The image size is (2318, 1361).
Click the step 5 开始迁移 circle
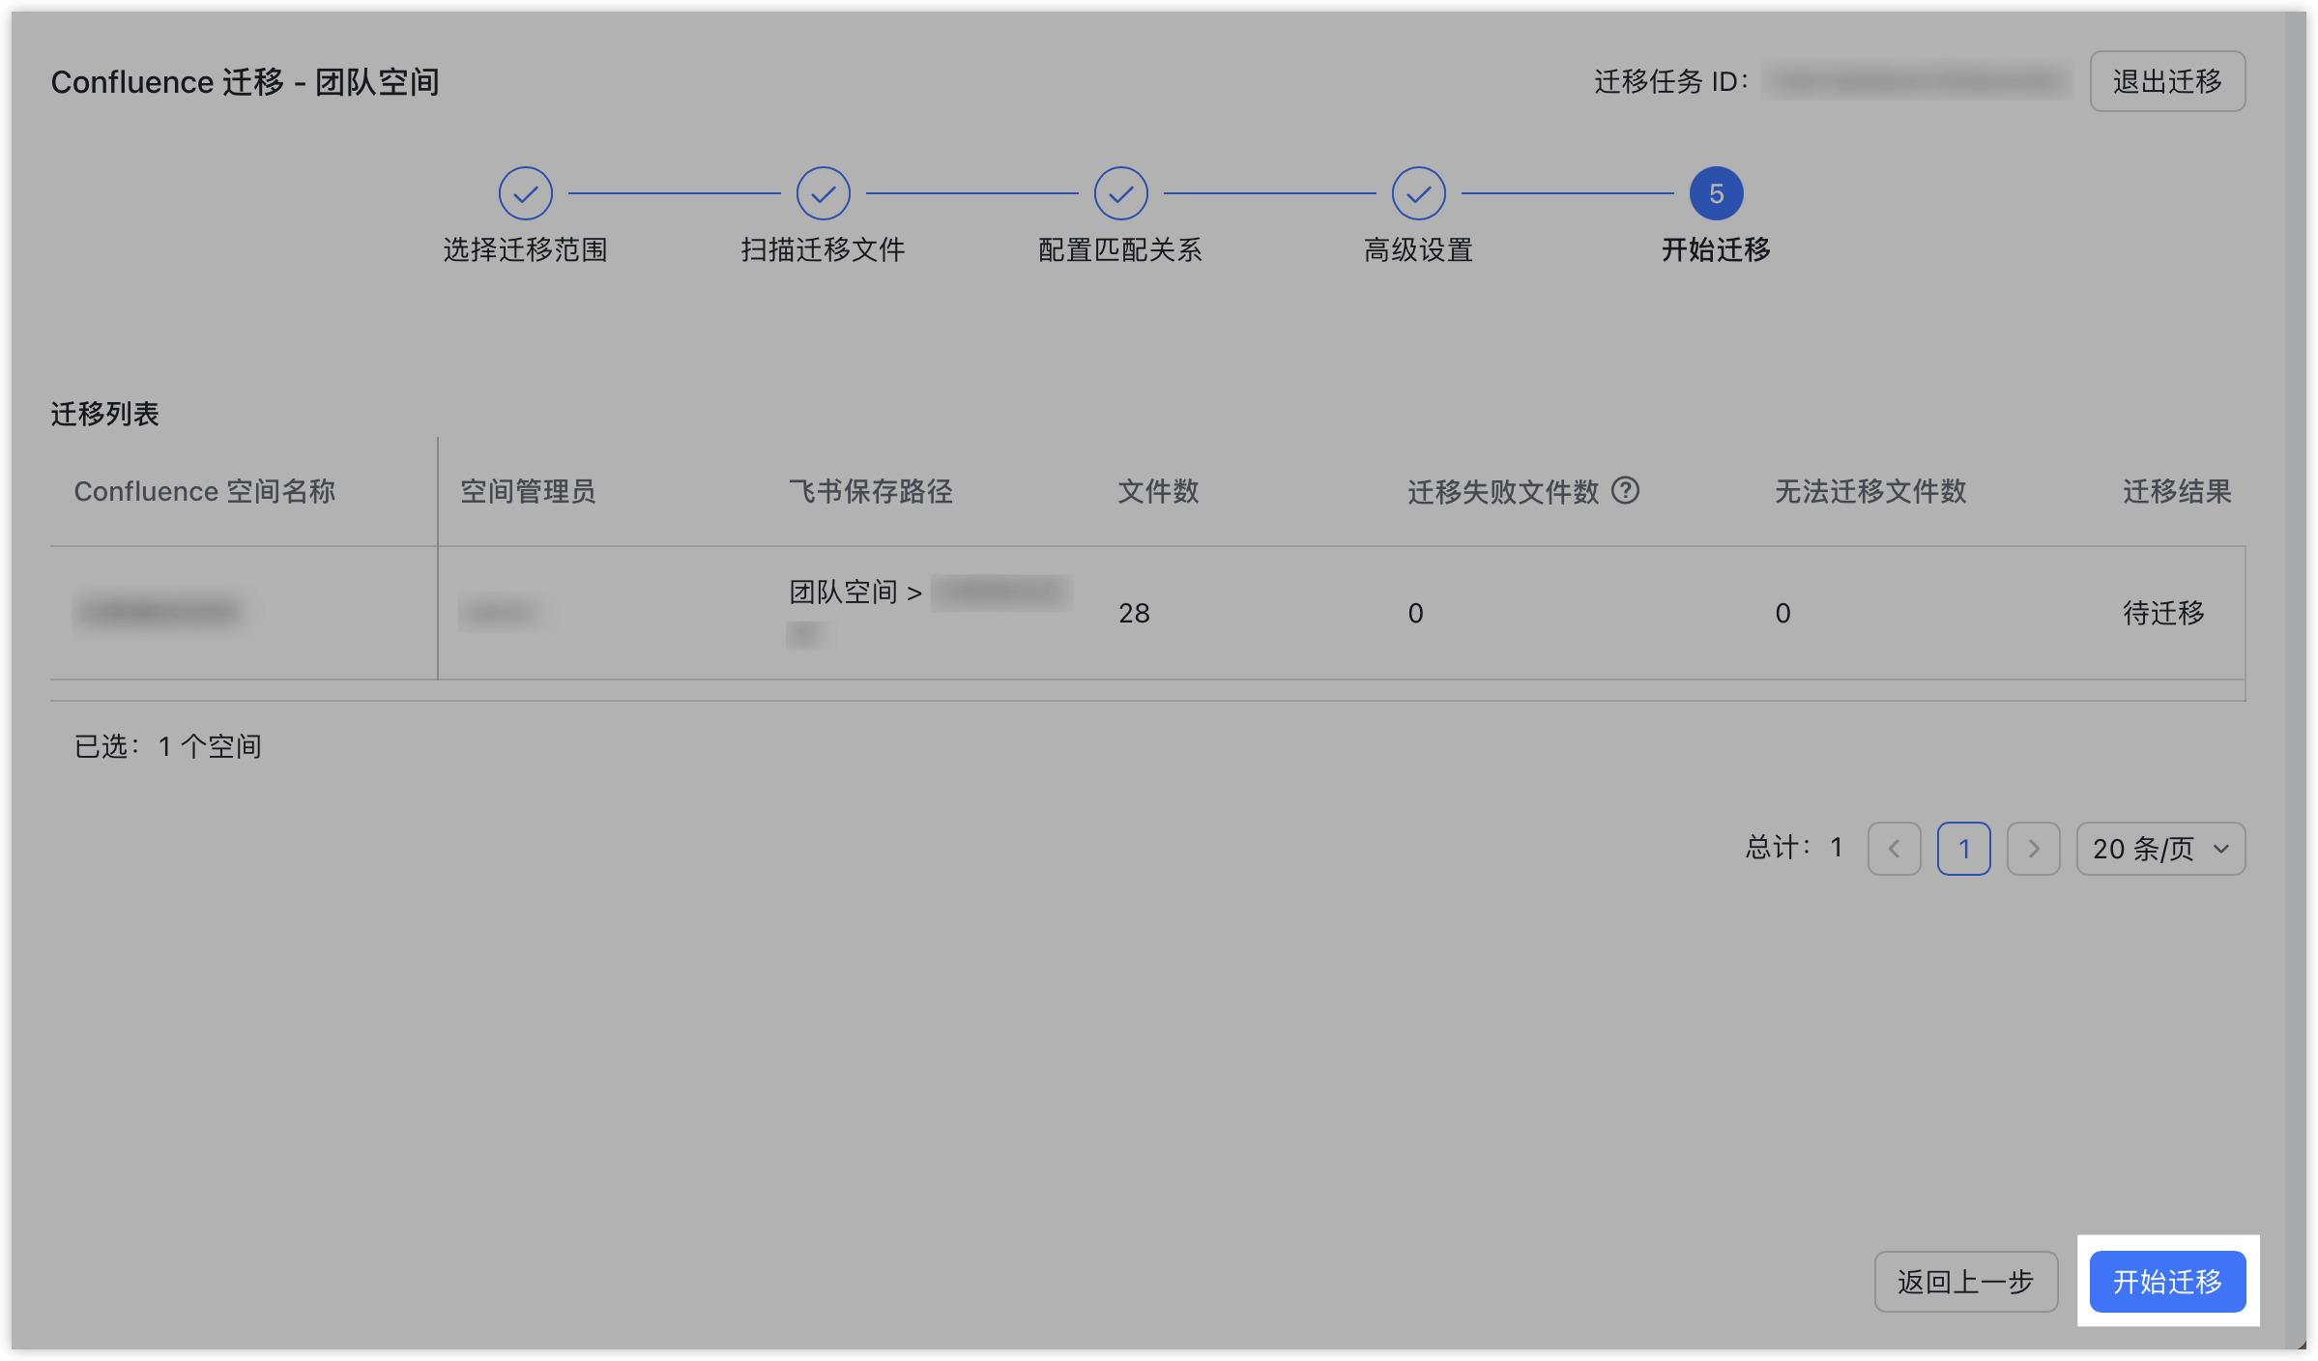coord(1716,193)
